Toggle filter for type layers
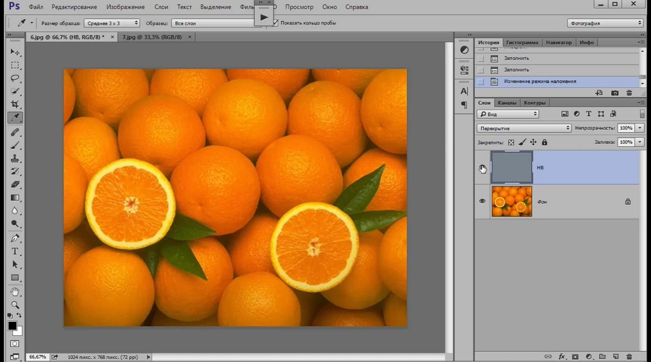 pos(589,114)
